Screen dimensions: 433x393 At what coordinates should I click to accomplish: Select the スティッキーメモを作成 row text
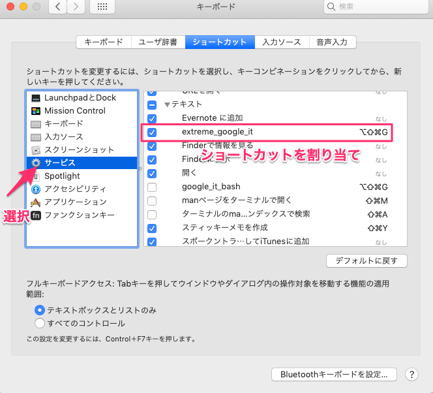tap(225, 228)
